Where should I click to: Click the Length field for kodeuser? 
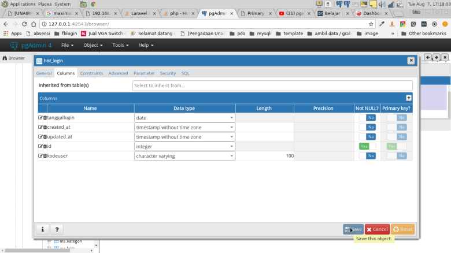pos(265,156)
